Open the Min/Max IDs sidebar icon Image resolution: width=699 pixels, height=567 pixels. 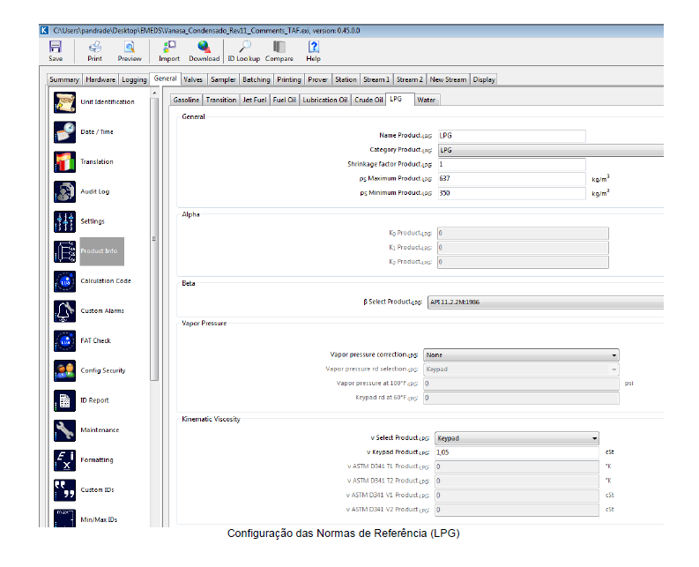click(64, 519)
